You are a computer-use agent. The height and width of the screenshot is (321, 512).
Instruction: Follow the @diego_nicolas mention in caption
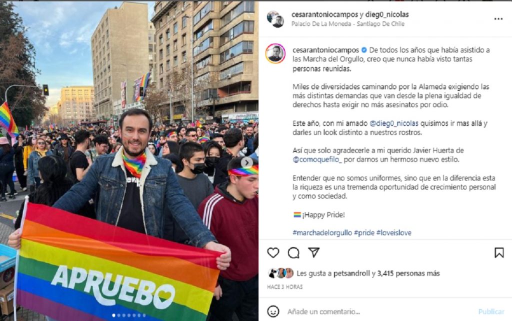point(394,123)
